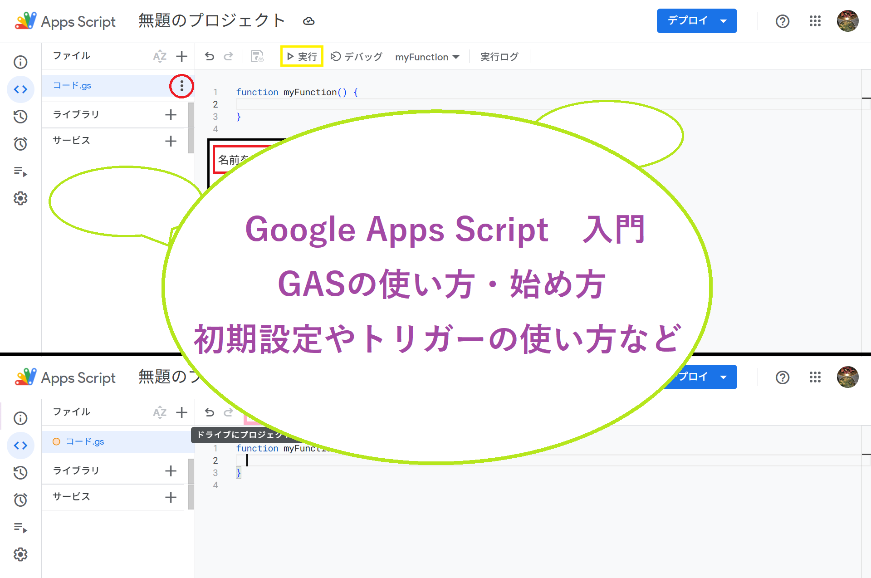The height and width of the screenshot is (578, 871).
Task: Add a service in upper window
Action: [171, 141]
